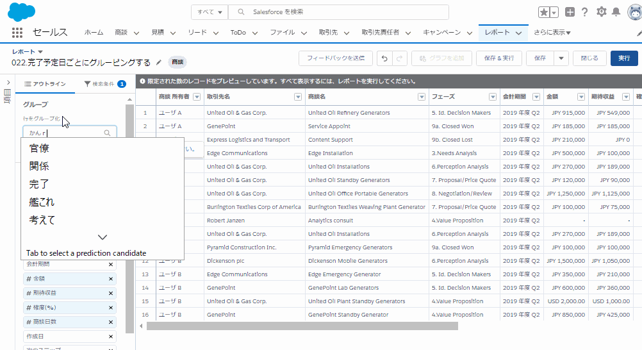The width and height of the screenshot is (642, 350).
Task: Click the USD 2,000.00 amount cell
Action: coord(566,301)
